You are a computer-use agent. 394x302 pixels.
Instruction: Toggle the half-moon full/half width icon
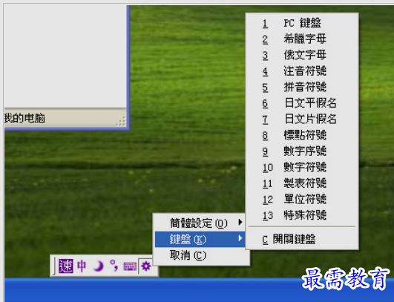tap(99, 266)
